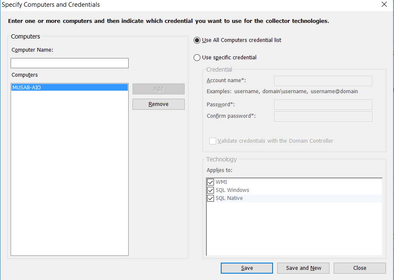Toggle the SQL Windows checkbox
This screenshot has height=280, width=394.
point(211,190)
